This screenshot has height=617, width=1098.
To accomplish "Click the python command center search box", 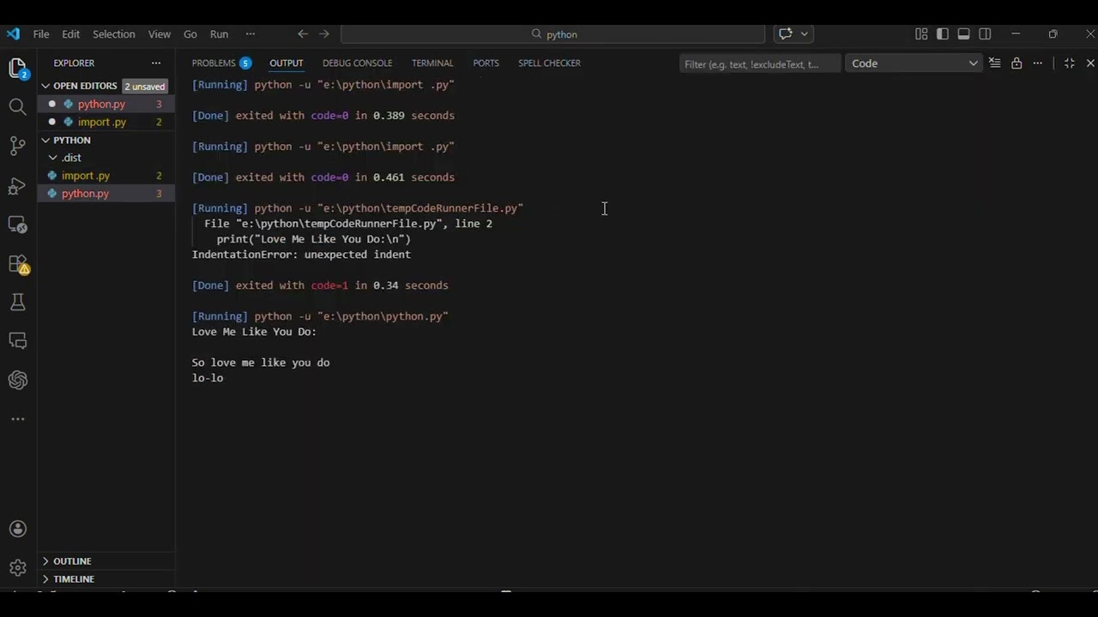I will [x=552, y=34].
